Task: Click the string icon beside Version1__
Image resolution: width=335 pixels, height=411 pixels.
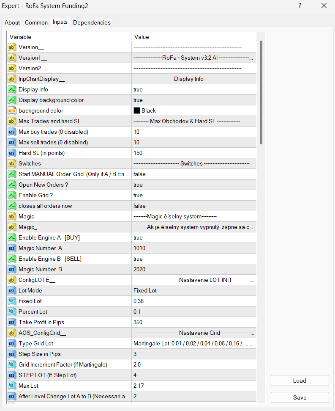Action: 12,58
